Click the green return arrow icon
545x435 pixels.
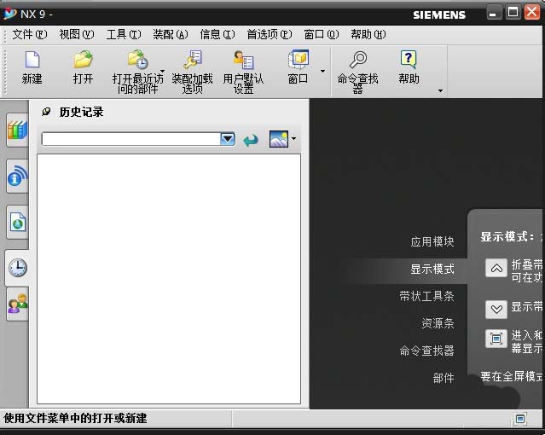(251, 140)
